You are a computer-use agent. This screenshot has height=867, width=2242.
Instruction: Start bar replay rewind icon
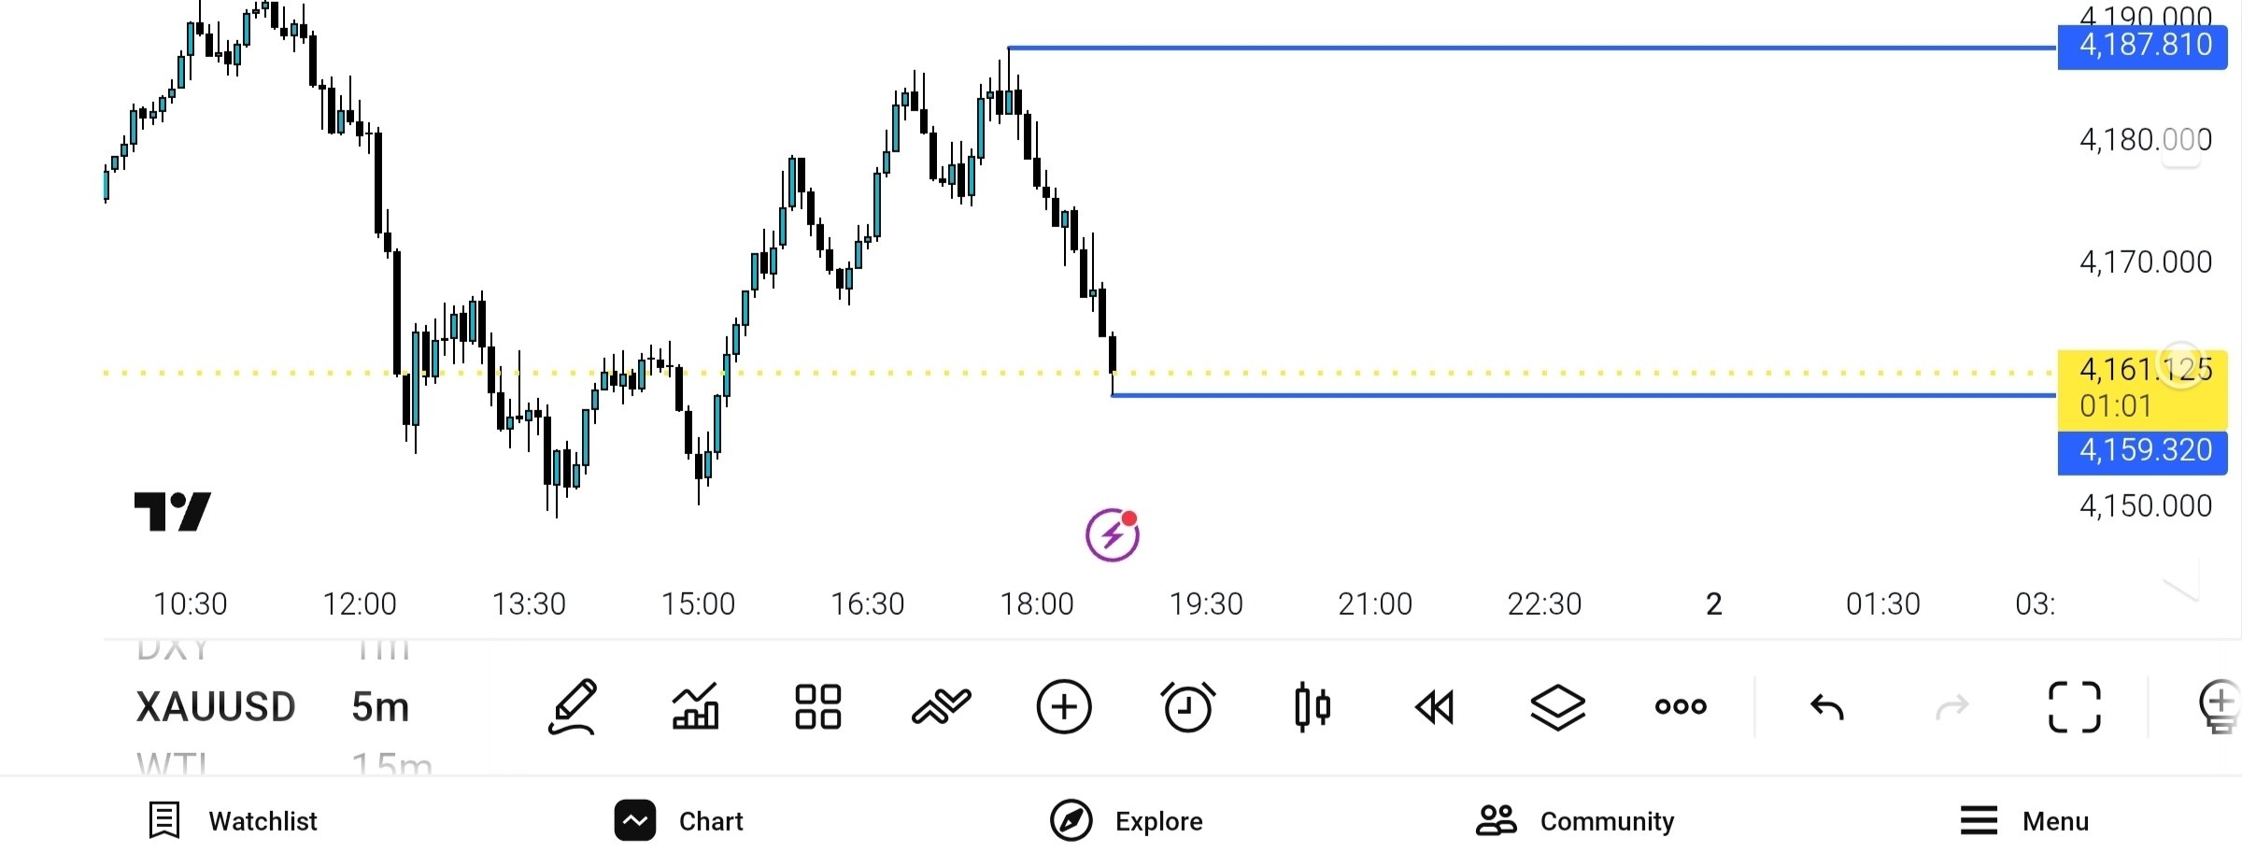[1435, 707]
